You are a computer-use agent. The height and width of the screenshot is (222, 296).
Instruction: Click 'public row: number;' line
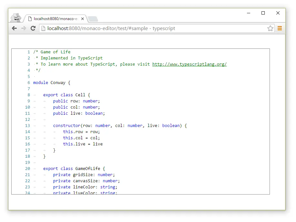(76, 101)
